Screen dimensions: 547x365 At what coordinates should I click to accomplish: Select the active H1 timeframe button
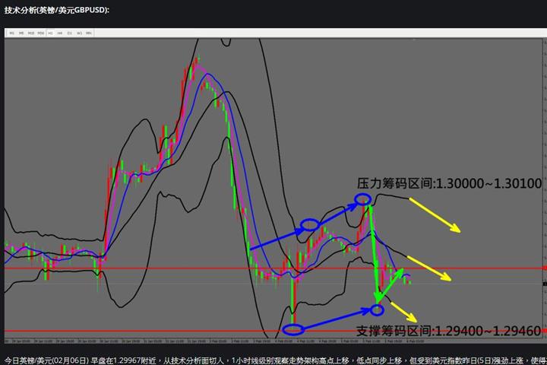50,33
